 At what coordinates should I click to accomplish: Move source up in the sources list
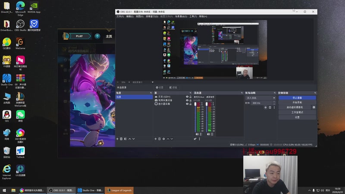(x=168, y=139)
